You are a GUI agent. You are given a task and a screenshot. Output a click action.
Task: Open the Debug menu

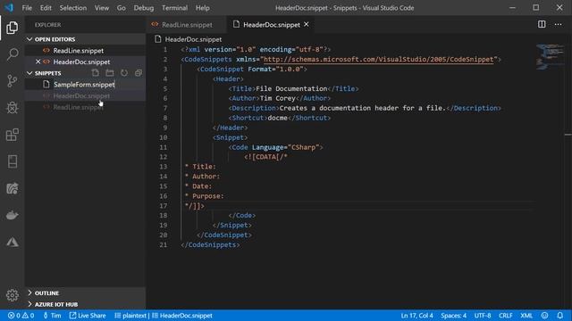[x=143, y=8]
